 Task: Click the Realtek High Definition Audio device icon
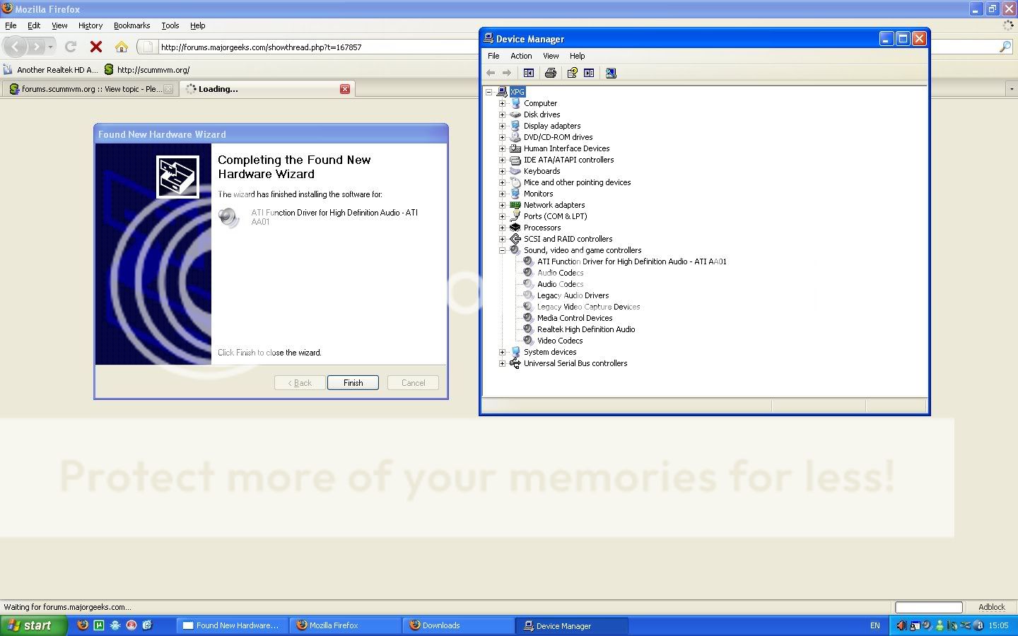click(x=527, y=329)
